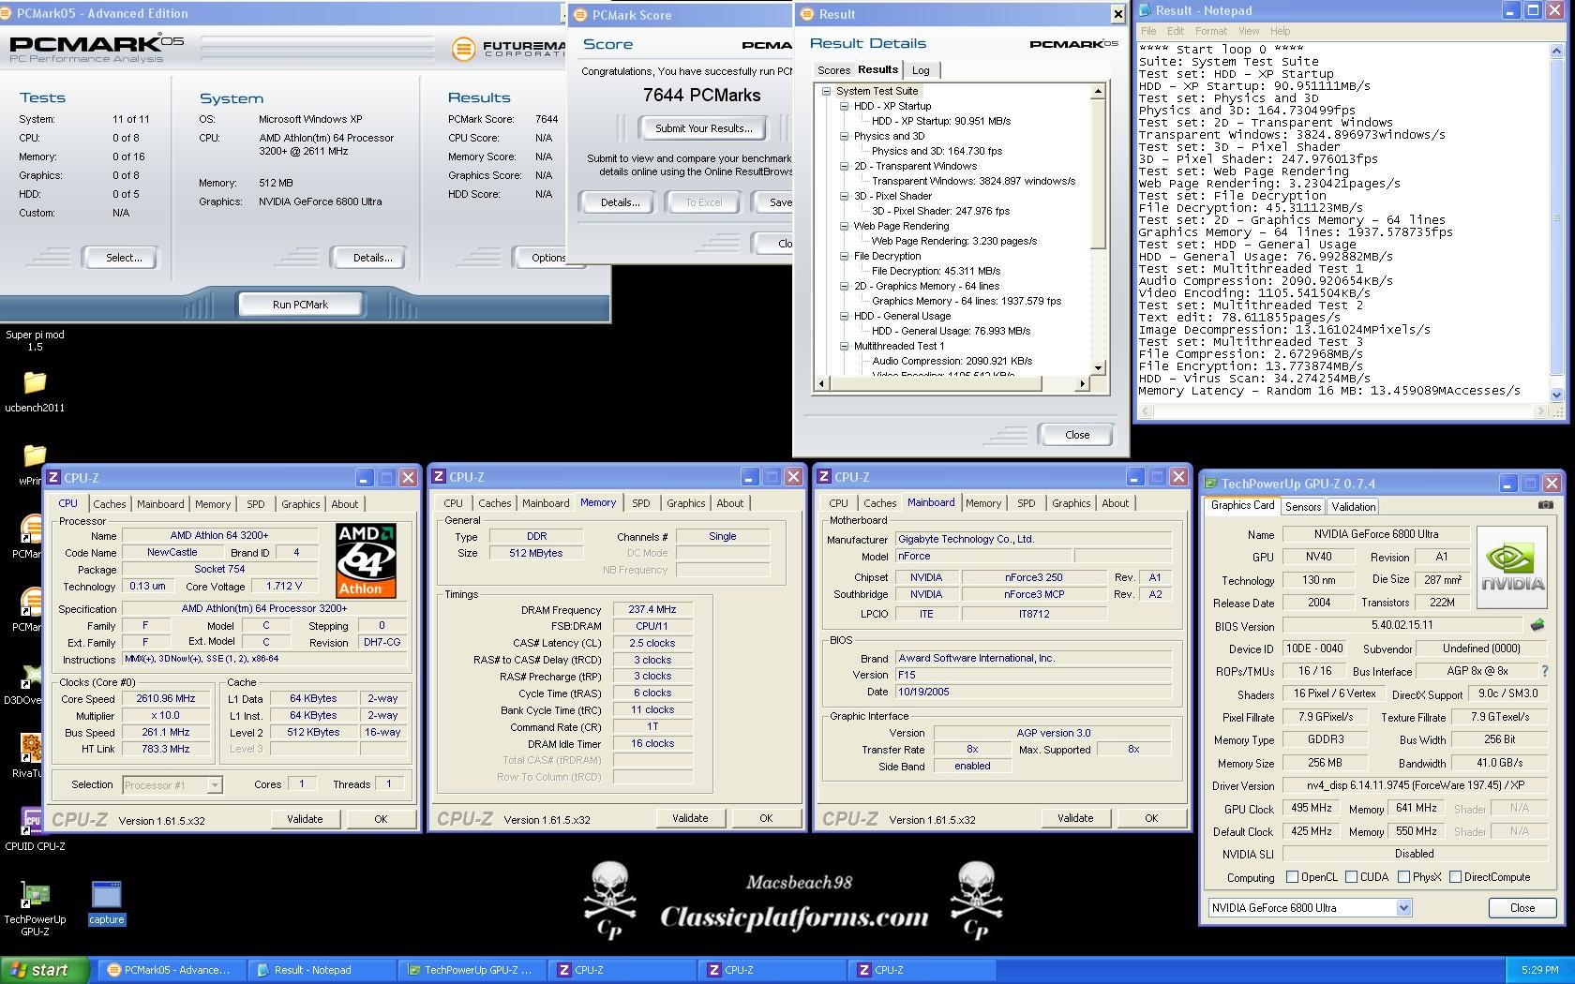Toggle the DirectCompute checkbox in GPU-Z
Viewport: 1575px width, 984px height.
point(1455,877)
